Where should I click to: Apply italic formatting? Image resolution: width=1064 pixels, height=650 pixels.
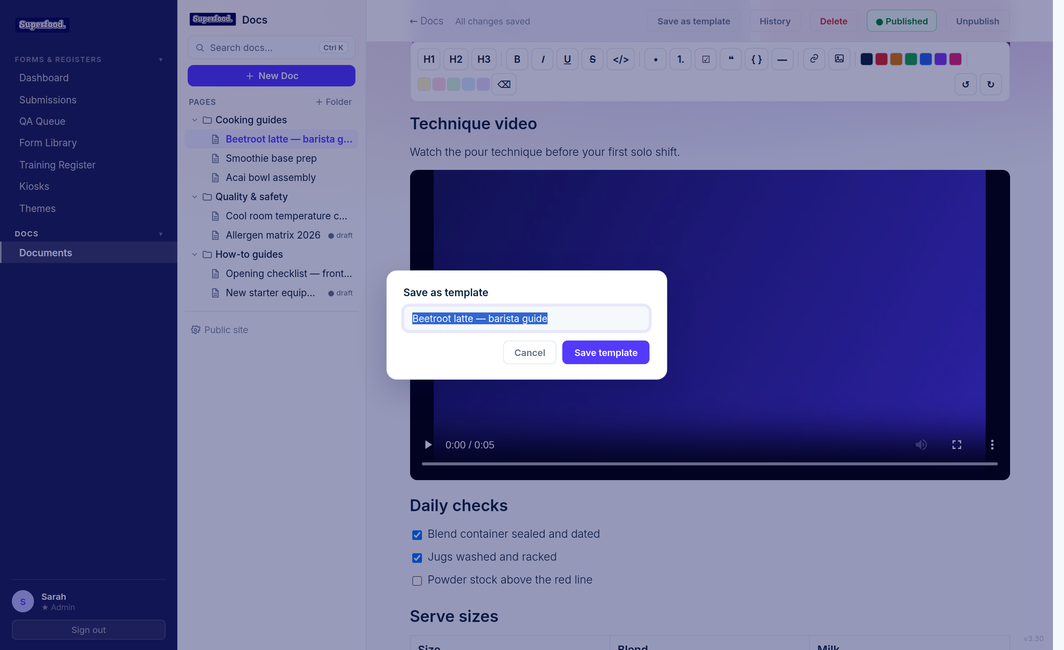pyautogui.click(x=542, y=59)
